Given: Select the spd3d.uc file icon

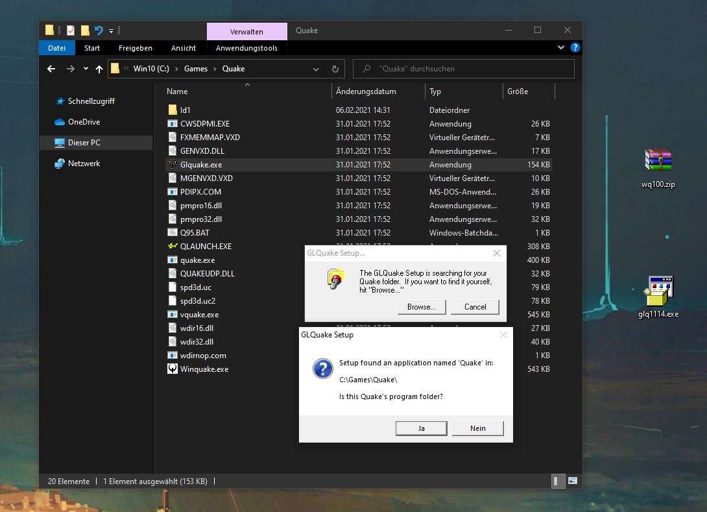Looking at the screenshot, I should point(173,287).
